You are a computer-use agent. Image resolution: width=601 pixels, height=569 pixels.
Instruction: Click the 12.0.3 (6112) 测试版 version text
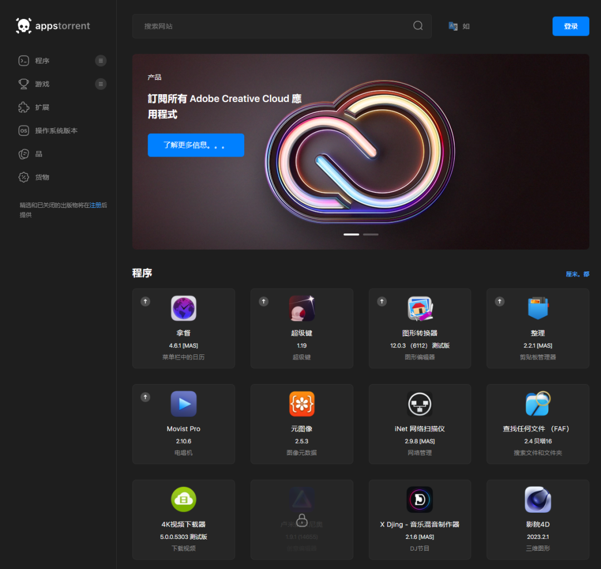tap(420, 346)
